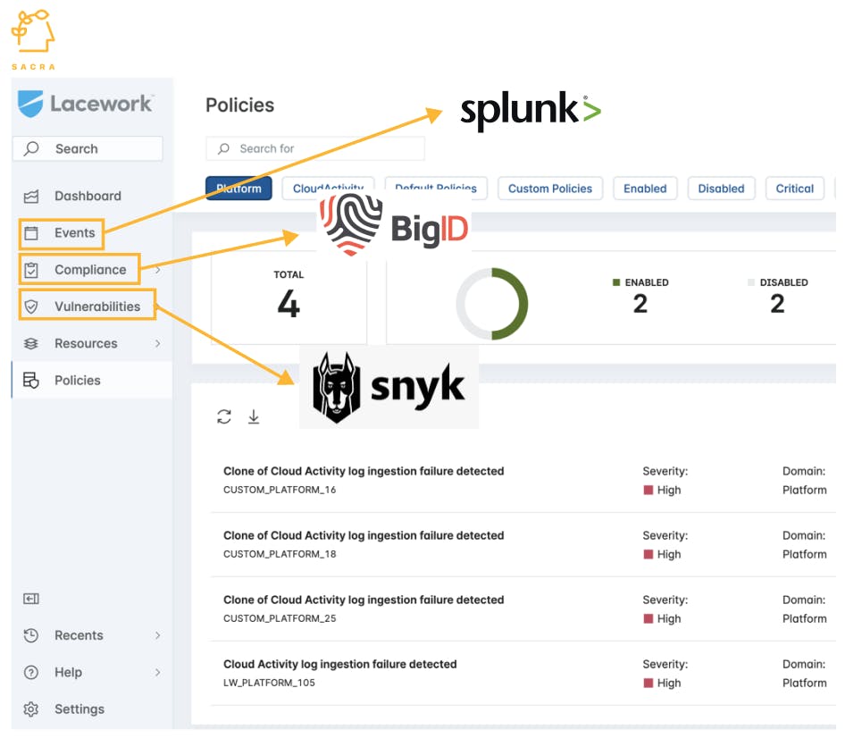
Task: Click the Lacework shield logo
Action: tap(30, 104)
